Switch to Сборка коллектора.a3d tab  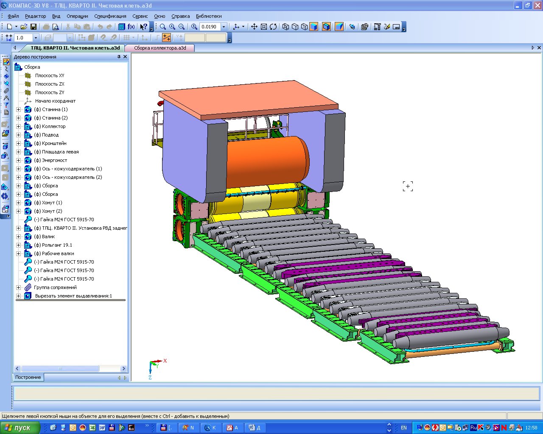point(160,48)
